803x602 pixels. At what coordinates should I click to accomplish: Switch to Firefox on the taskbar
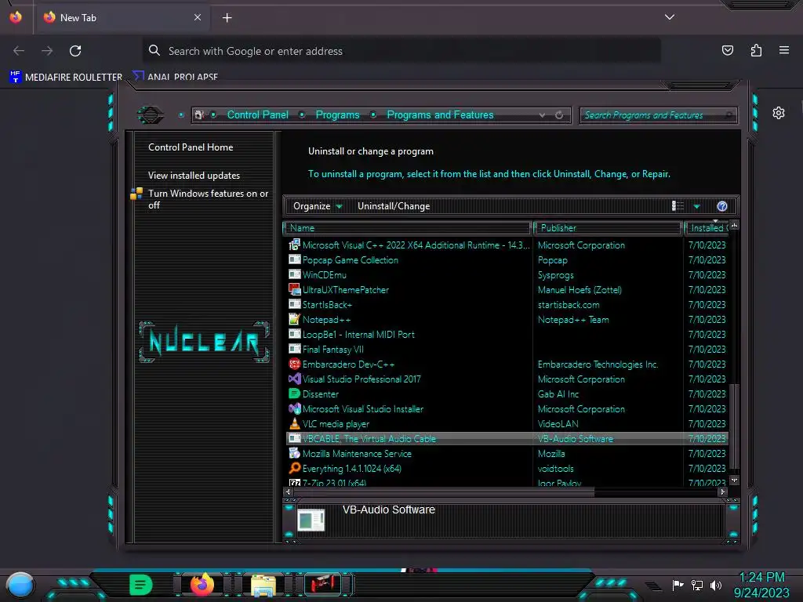[x=202, y=584]
